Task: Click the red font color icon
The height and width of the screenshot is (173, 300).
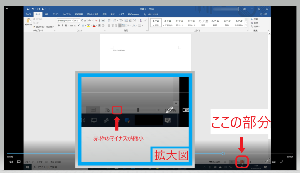Action: [93, 25]
